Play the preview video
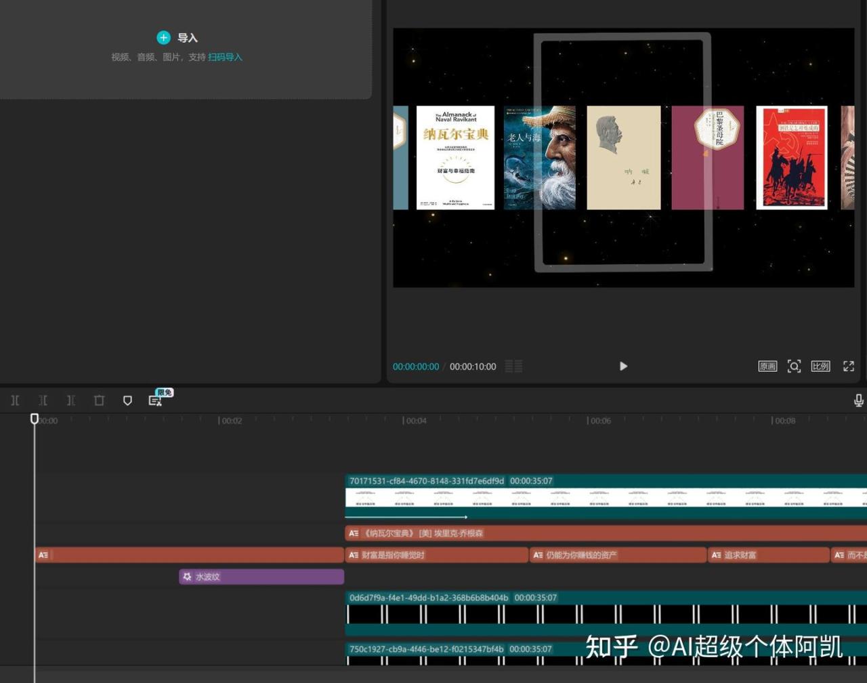Screen dimensions: 867x683 tap(623, 367)
